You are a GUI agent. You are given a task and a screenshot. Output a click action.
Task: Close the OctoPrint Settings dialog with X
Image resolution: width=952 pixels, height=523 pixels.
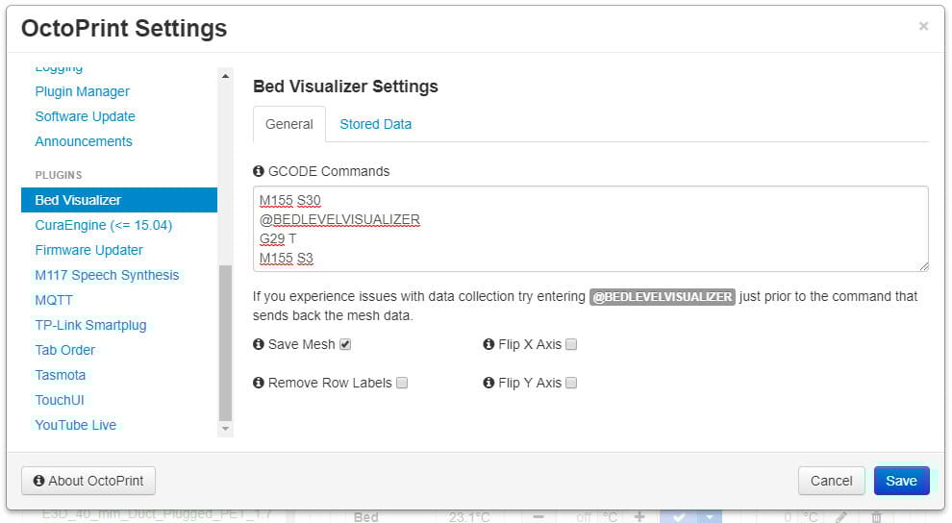coord(923,26)
